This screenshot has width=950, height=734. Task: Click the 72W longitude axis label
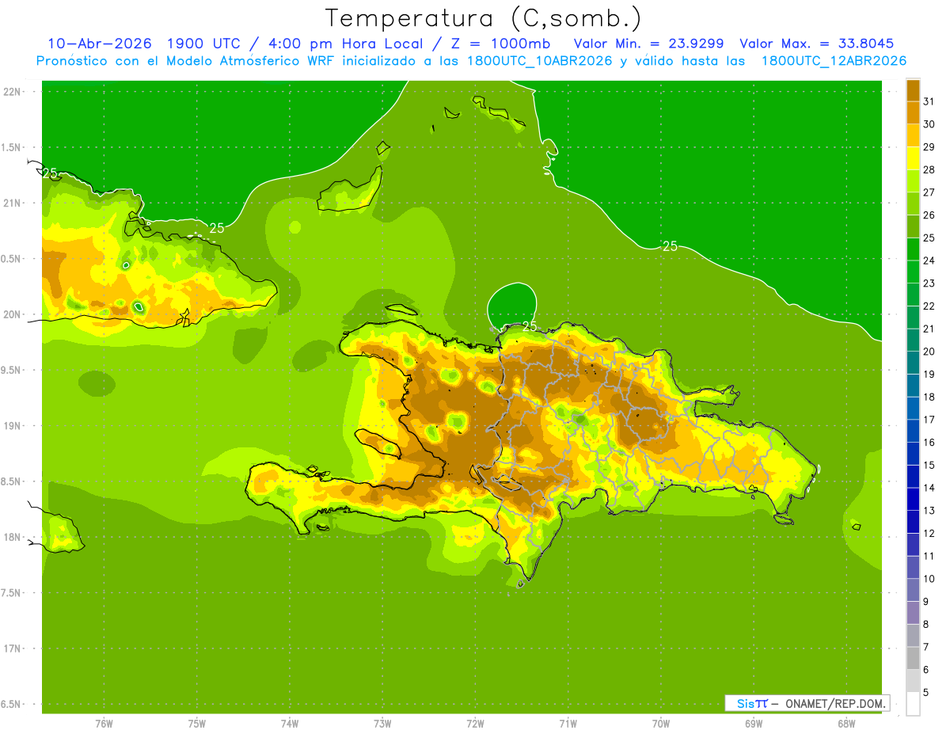pyautogui.click(x=475, y=723)
